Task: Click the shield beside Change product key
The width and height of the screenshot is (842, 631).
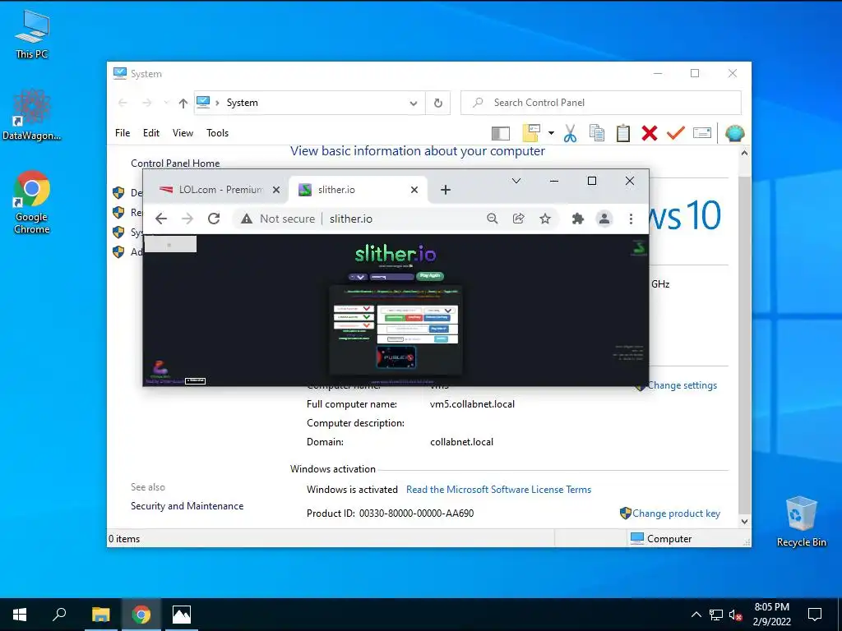Action: tap(625, 513)
